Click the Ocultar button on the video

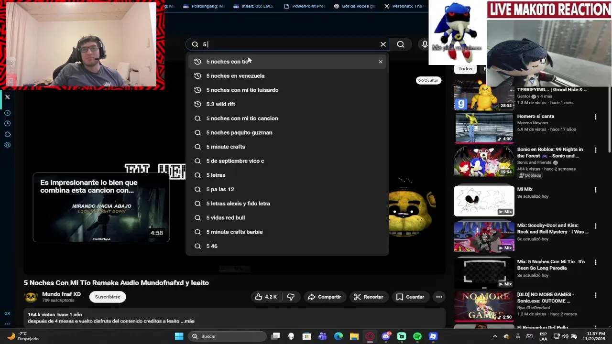(x=428, y=80)
